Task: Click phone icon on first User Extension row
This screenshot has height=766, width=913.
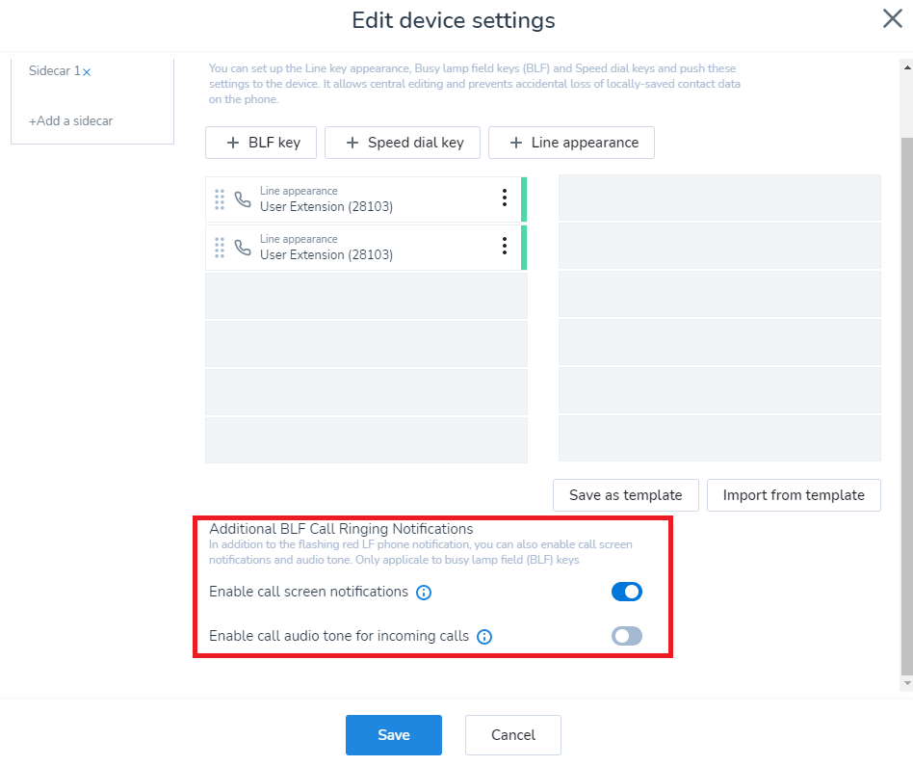Action: 243,199
